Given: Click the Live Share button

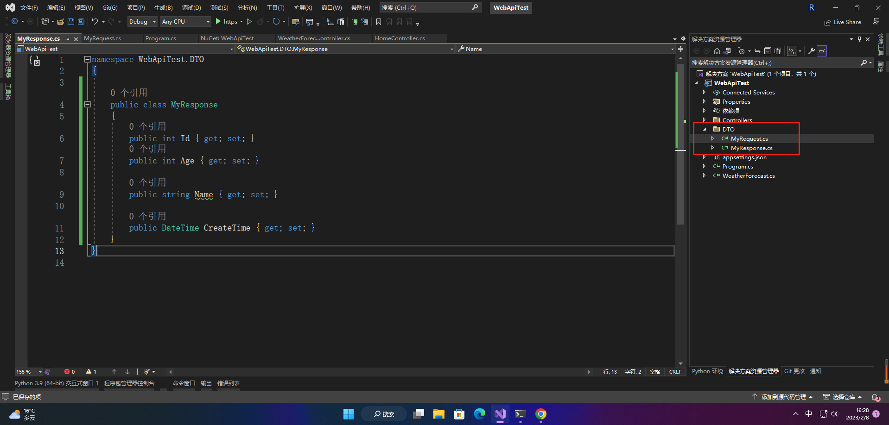Looking at the screenshot, I should 843,22.
